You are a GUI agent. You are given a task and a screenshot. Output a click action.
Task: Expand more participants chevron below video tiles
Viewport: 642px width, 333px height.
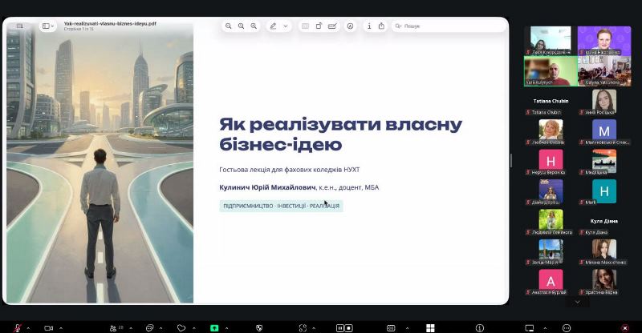576,303
